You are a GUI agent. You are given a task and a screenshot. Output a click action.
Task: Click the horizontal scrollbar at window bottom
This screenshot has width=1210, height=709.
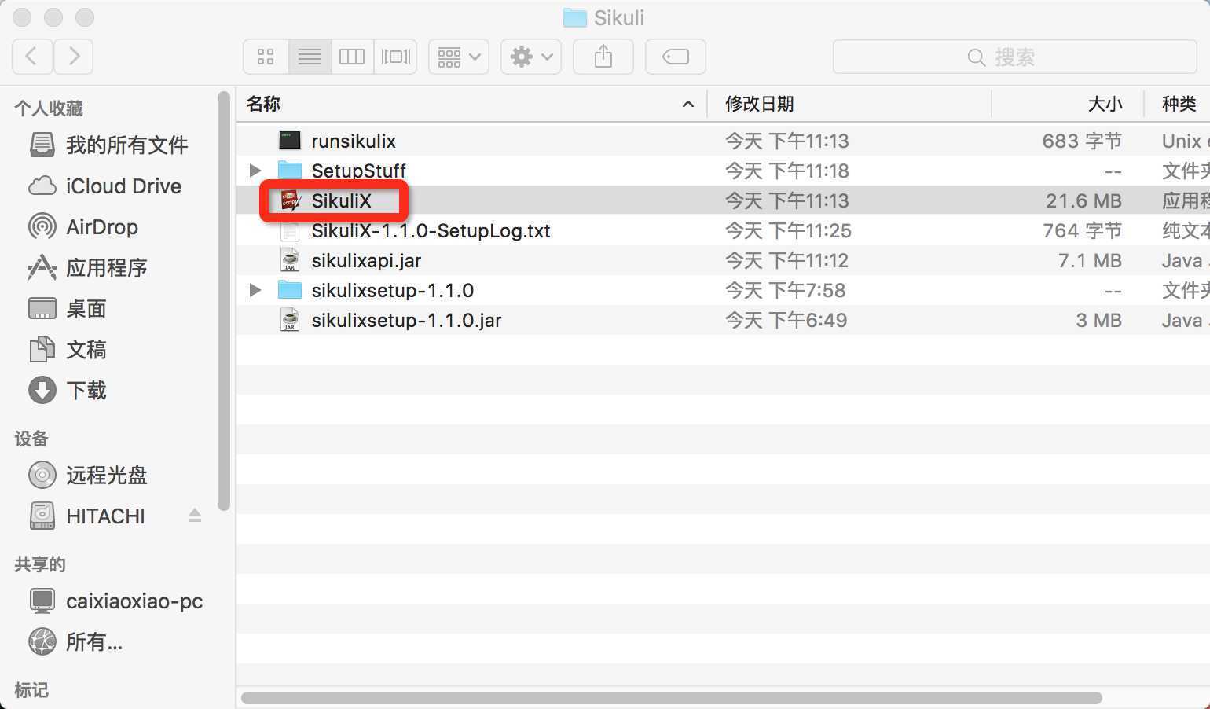tap(671, 698)
